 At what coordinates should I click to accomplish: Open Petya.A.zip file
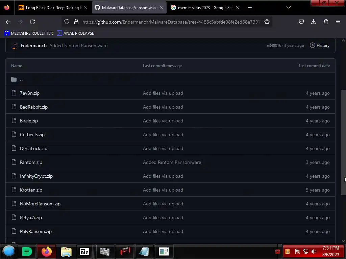click(31, 218)
